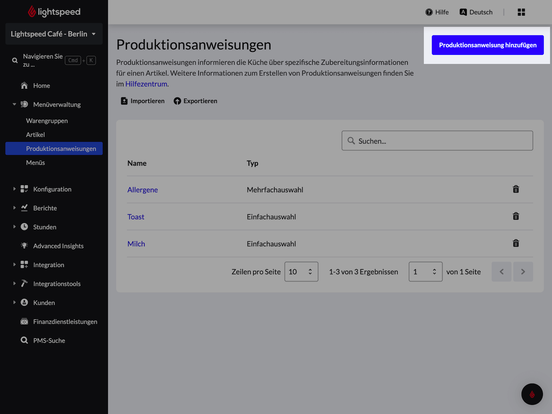
Task: Open the Allergene production instruction
Action: [x=142, y=190]
